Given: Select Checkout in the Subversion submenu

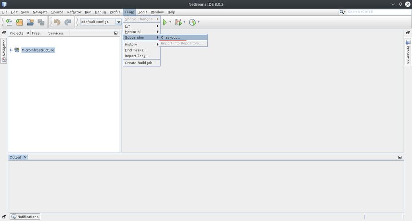Looking at the screenshot, I should click(x=183, y=37).
